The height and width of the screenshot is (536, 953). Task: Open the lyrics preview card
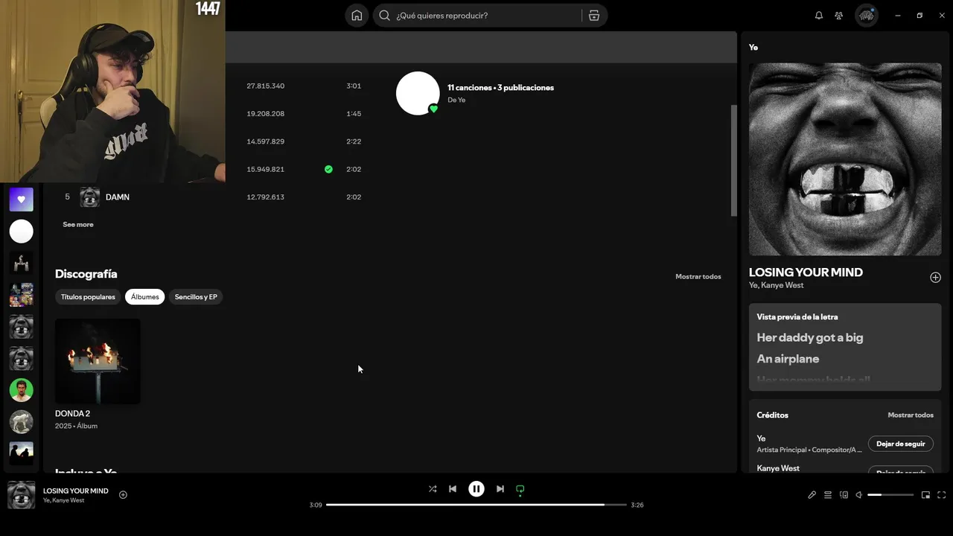tap(845, 347)
